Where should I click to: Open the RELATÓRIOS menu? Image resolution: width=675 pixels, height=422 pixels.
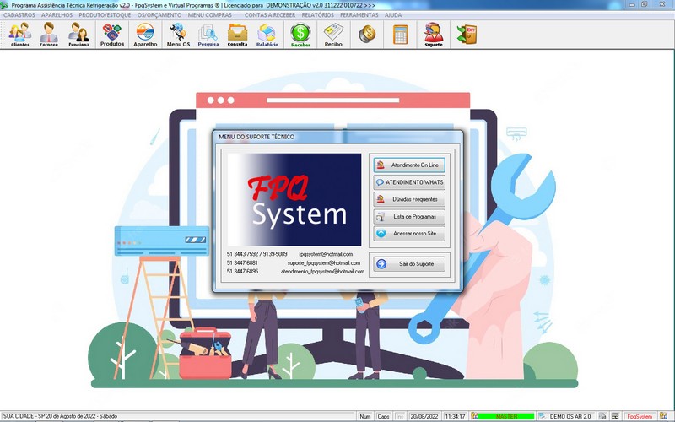click(x=318, y=14)
